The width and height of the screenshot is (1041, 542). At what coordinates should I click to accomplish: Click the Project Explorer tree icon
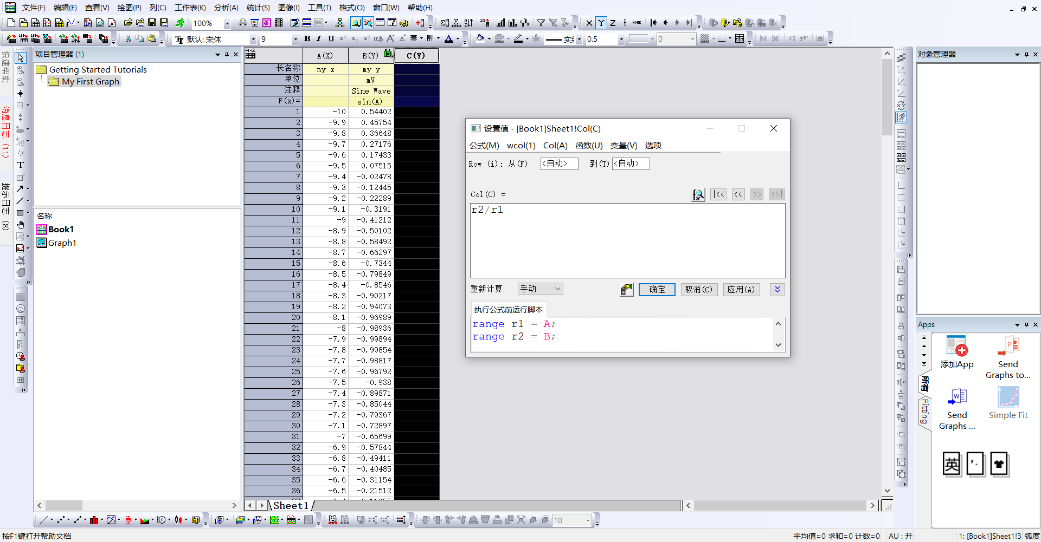pos(340,23)
